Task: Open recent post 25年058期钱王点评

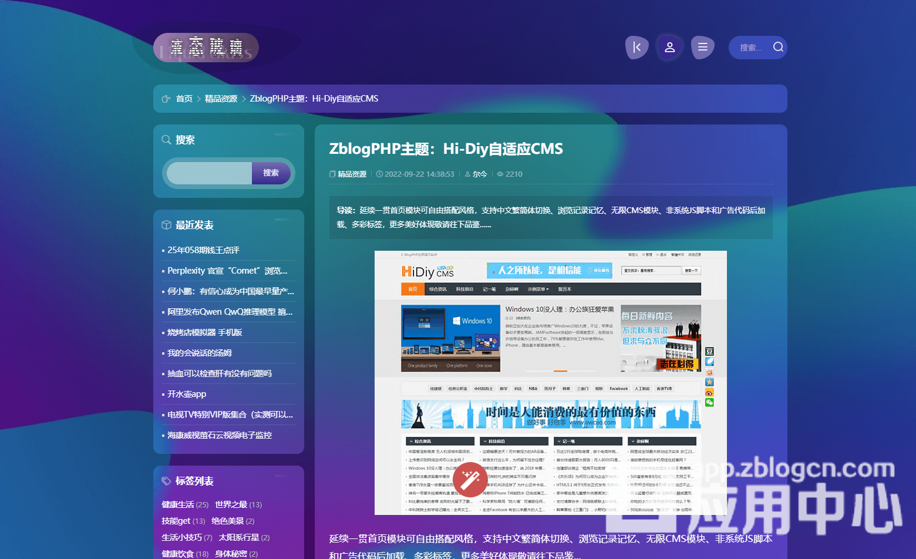Action: (203, 250)
